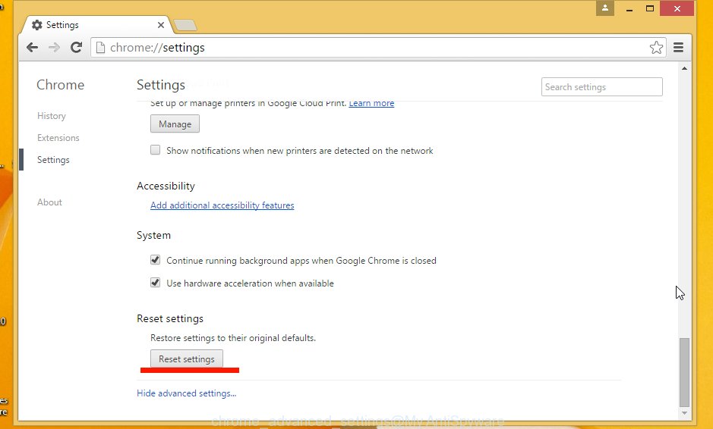Click the scrollbar up arrow
713x429 pixels.
click(684, 68)
